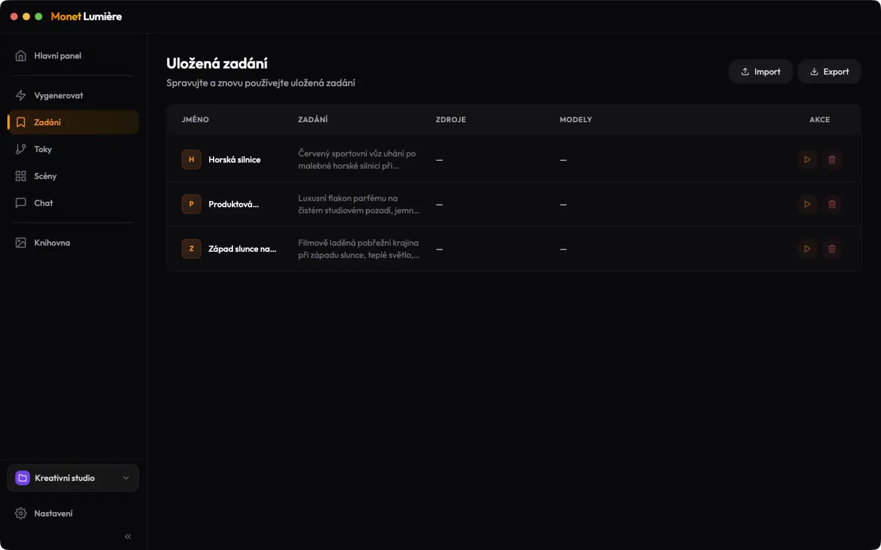Delete the Horská silnice prompt via trash icon
This screenshot has height=550, width=881.
coord(832,159)
